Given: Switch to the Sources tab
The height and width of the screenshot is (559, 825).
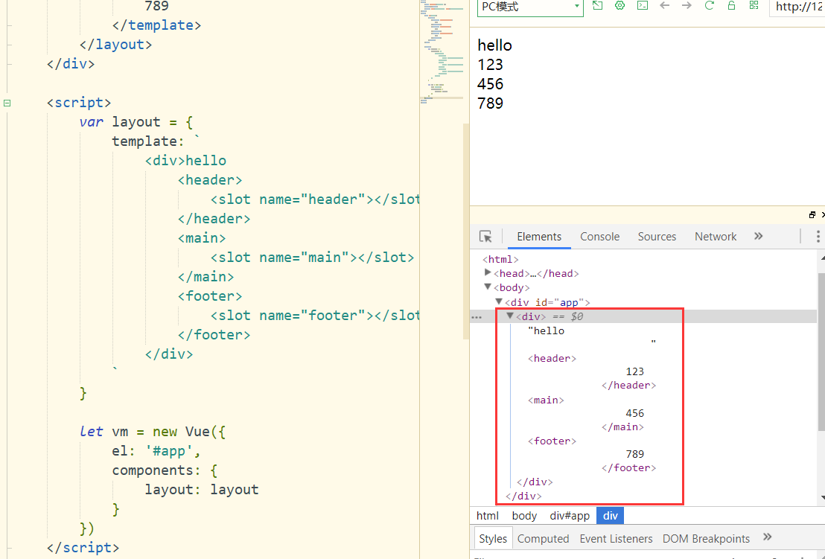Looking at the screenshot, I should tap(657, 237).
